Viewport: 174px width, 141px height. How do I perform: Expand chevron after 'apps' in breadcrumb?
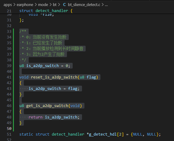(x=14, y=5)
